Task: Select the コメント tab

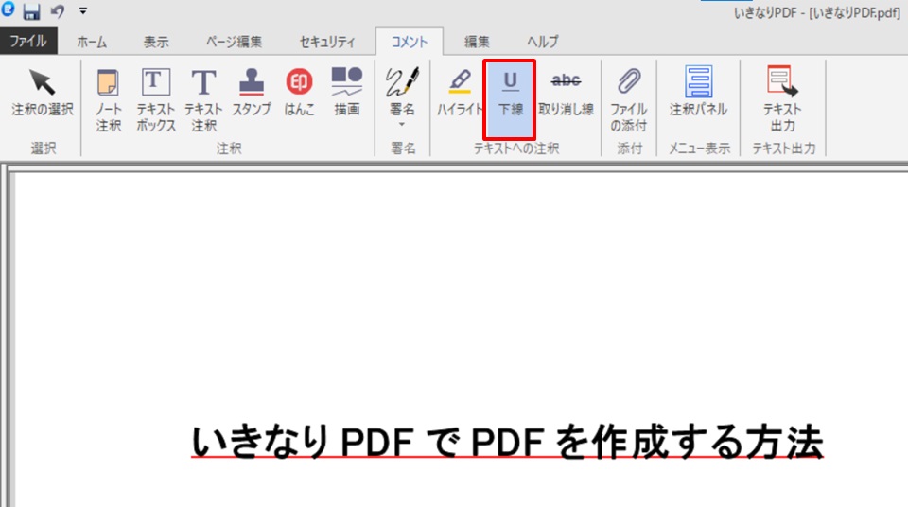Action: 410,42
